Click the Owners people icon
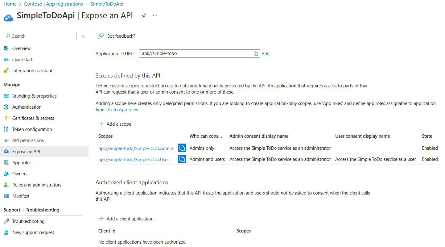The image size is (445, 247). [x=6, y=174]
